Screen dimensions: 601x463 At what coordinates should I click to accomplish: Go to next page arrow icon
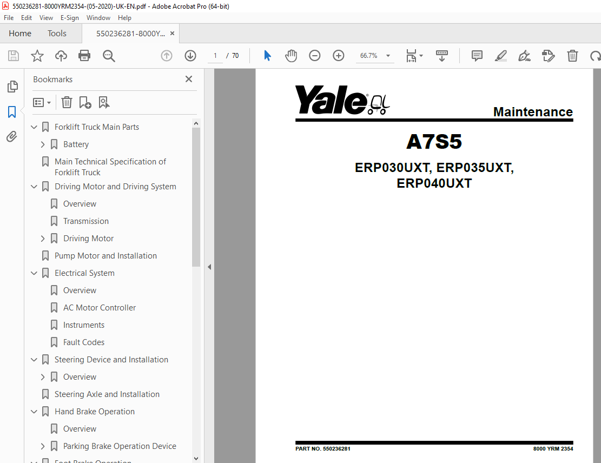190,56
